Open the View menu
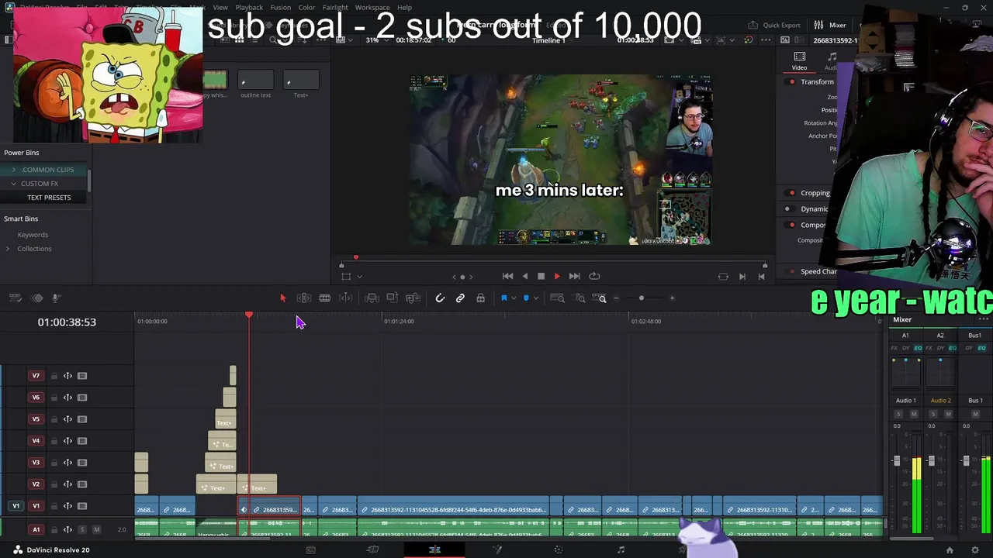Image resolution: width=993 pixels, height=558 pixels. tap(220, 8)
